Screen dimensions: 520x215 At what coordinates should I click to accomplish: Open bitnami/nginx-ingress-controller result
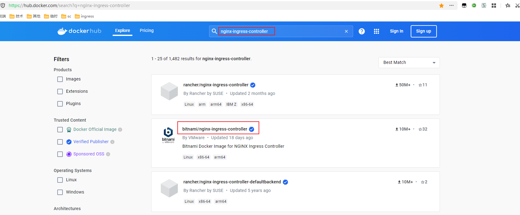(x=215, y=129)
